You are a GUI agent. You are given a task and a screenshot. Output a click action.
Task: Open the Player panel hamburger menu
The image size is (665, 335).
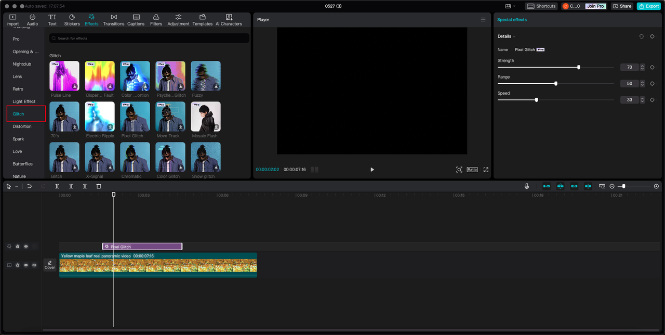coord(483,20)
